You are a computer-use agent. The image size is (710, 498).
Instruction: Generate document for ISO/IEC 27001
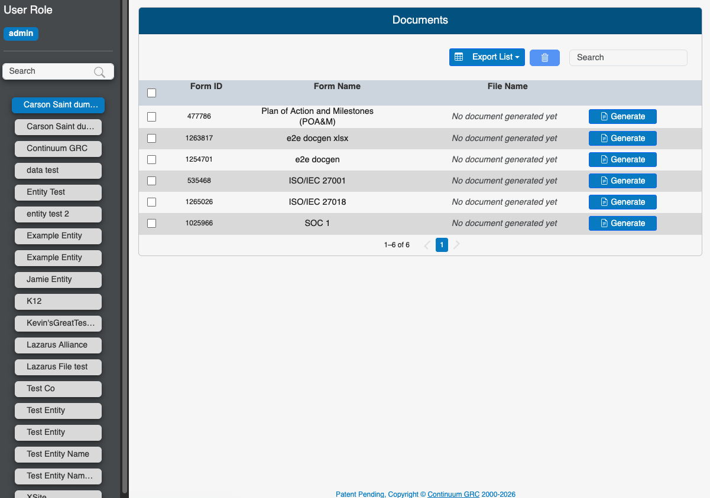(x=622, y=181)
